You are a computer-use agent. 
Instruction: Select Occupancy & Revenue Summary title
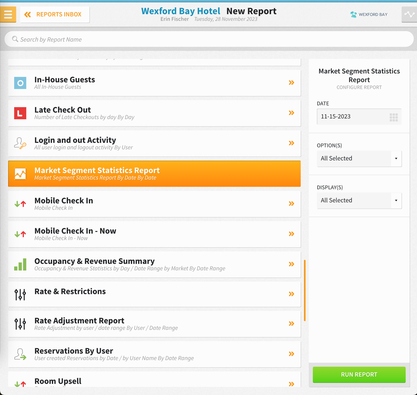[94, 261]
